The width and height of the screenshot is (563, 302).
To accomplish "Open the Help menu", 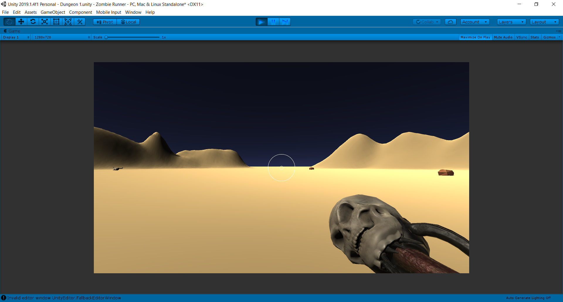I will [150, 12].
